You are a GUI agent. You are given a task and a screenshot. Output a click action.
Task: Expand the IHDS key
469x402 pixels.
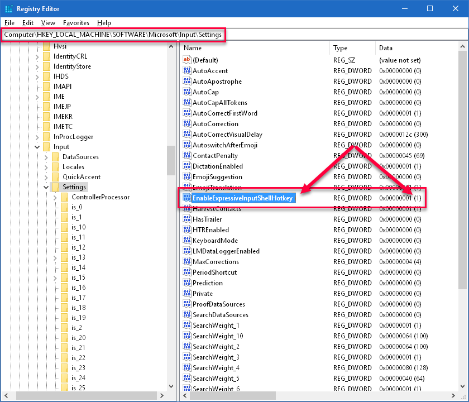click(x=37, y=76)
